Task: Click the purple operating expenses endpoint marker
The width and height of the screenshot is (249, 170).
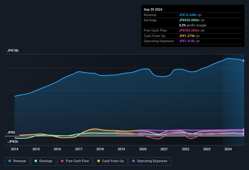Action: coord(244,130)
